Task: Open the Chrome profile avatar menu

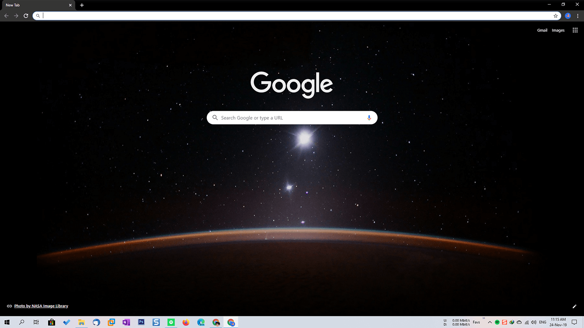Action: pyautogui.click(x=568, y=16)
